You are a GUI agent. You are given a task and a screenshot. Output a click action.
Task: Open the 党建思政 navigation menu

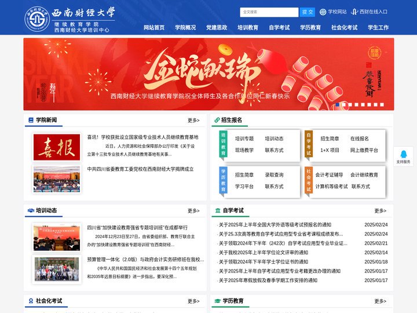(217, 27)
